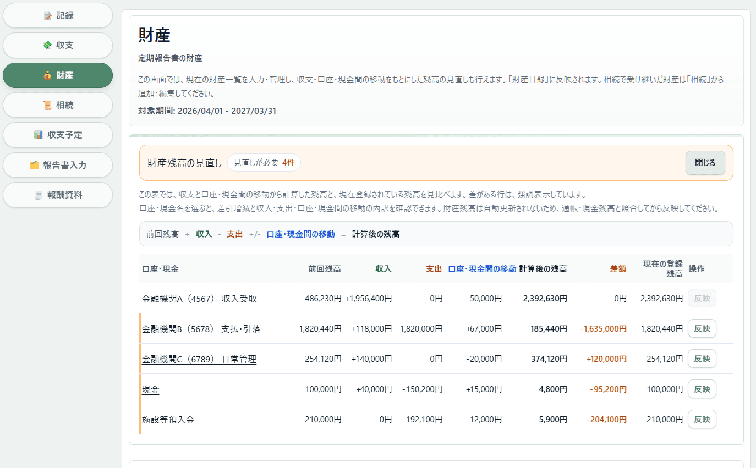Viewport: 756px width, 468px height.
Task: Click 反映 for 金融機関B row
Action: tap(702, 328)
